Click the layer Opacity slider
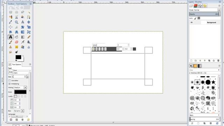 tap(204, 14)
